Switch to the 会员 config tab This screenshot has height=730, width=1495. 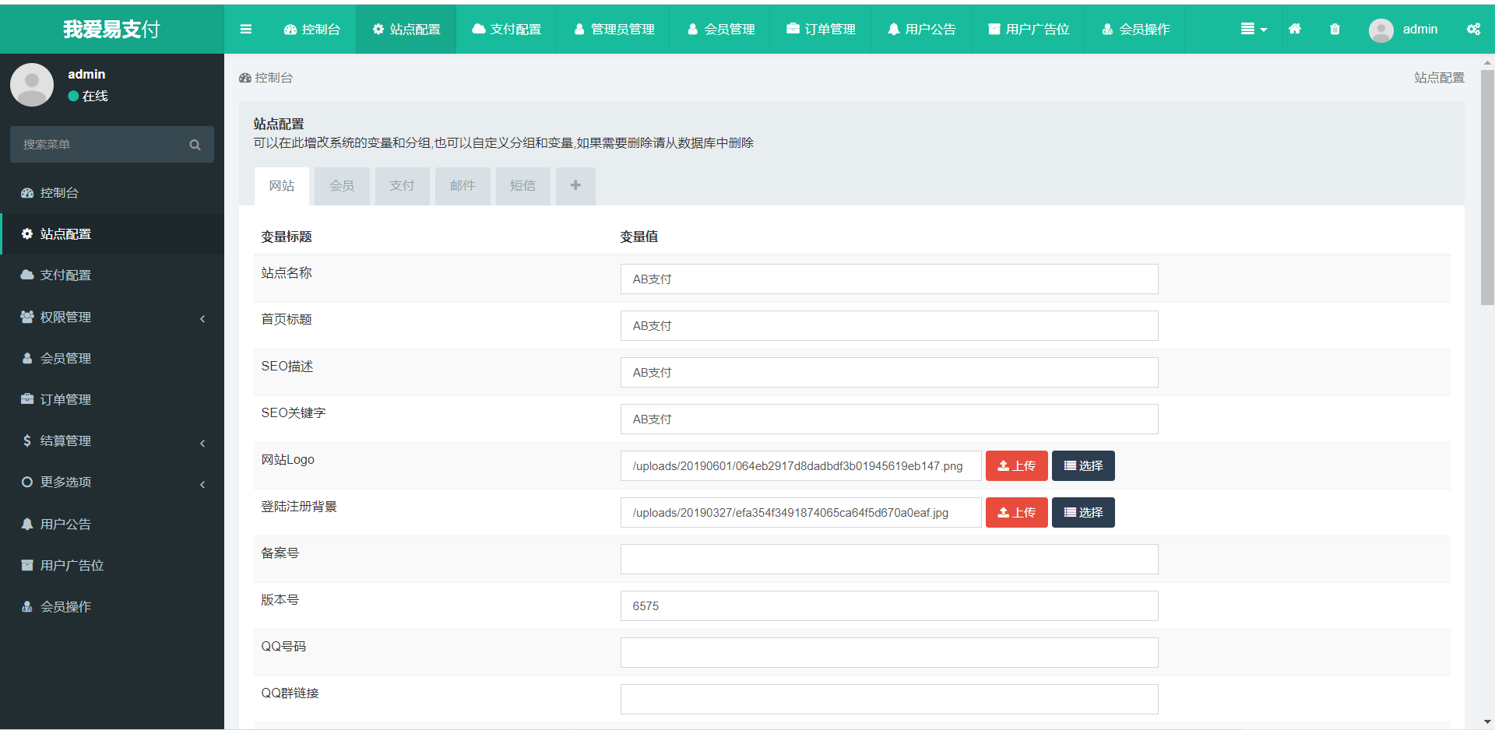tap(342, 186)
